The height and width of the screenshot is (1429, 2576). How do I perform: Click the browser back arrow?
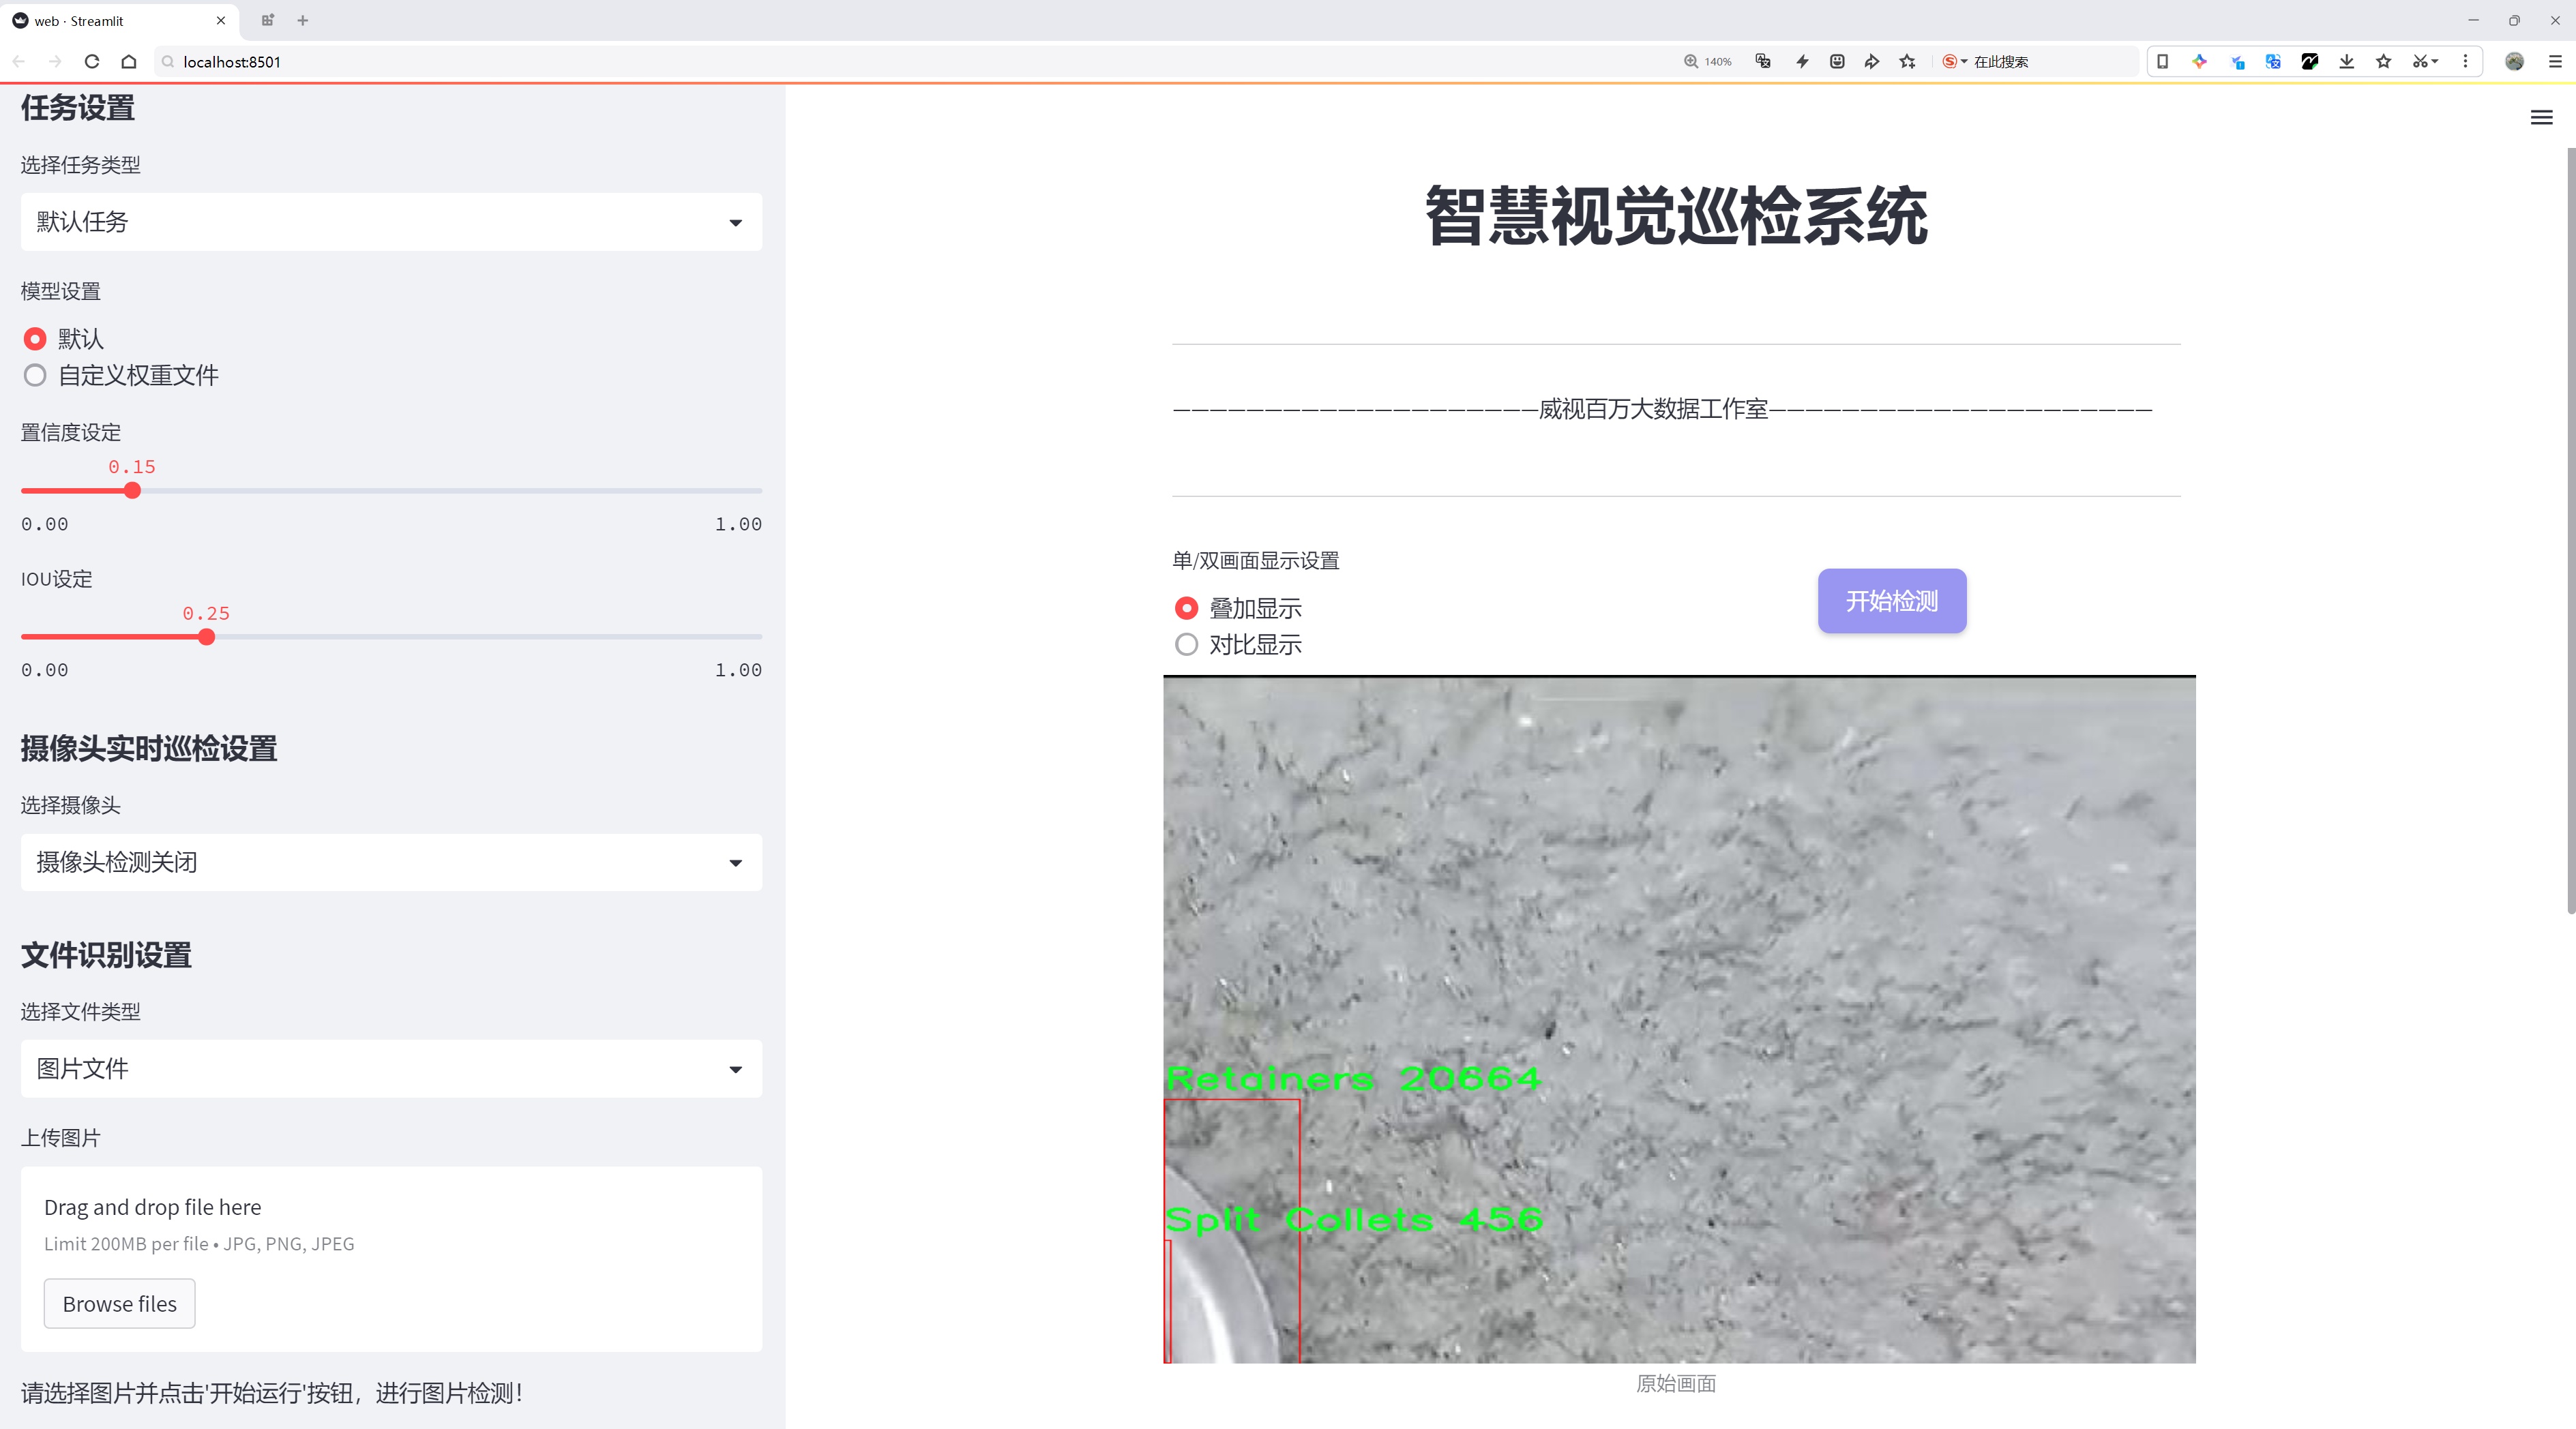tap(19, 62)
